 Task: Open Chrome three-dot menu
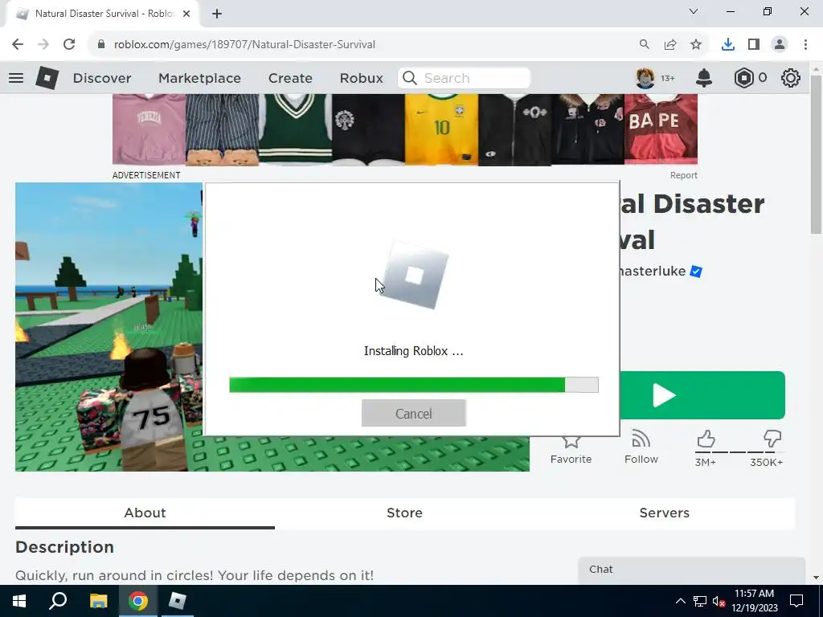coord(805,45)
